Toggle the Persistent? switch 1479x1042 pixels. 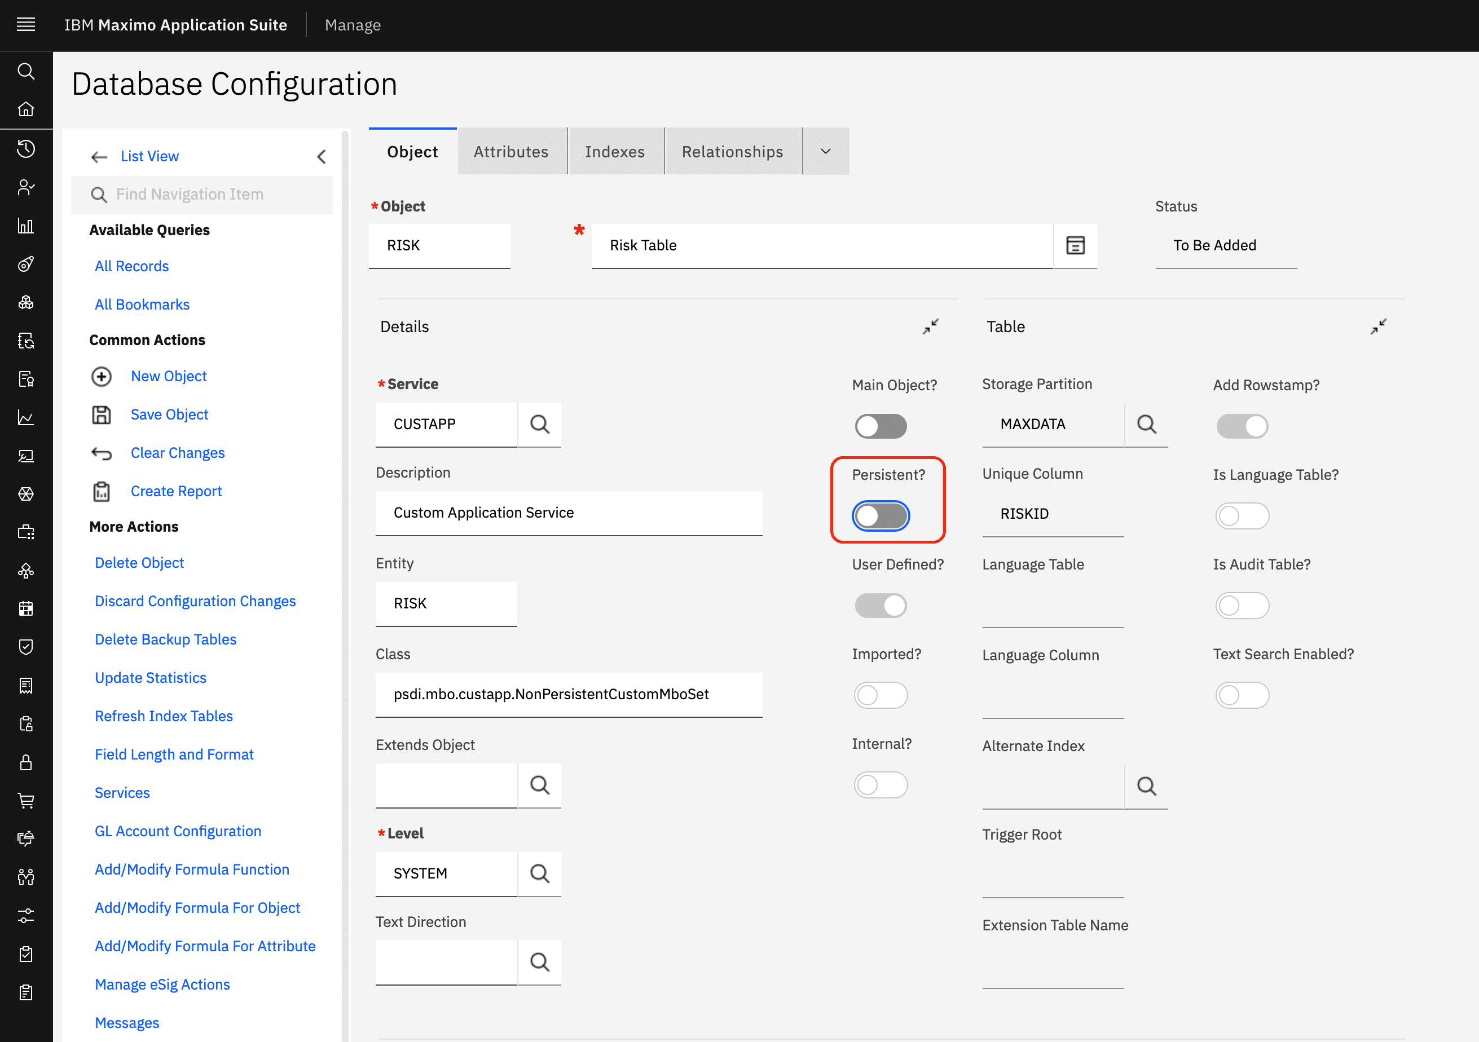(881, 516)
